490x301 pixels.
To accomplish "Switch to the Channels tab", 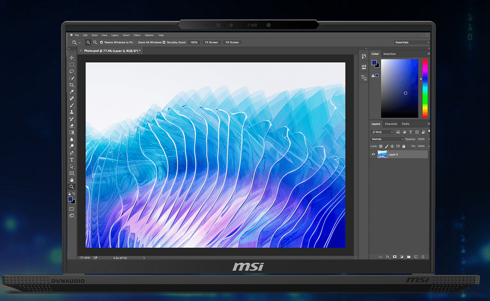I will pyautogui.click(x=391, y=124).
